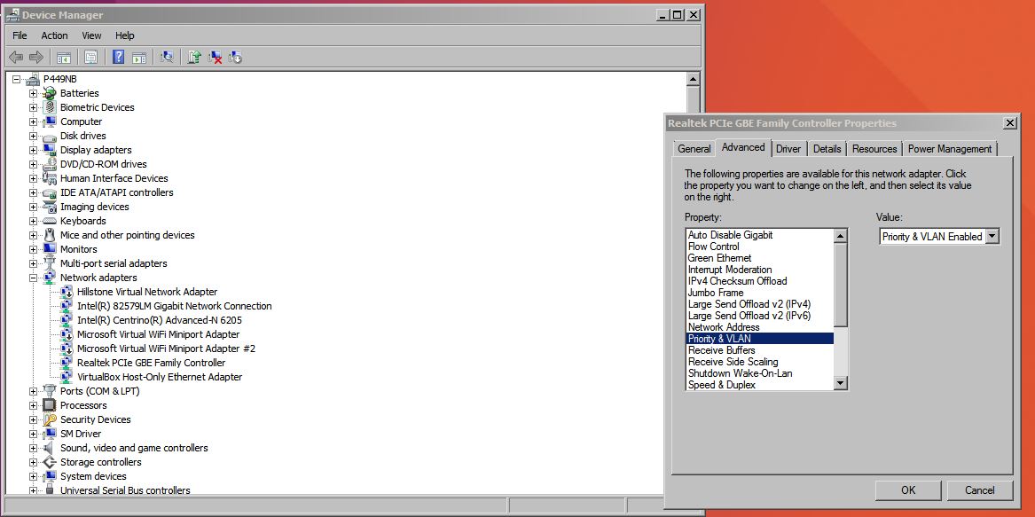Click OK in the Properties dialog

point(908,490)
